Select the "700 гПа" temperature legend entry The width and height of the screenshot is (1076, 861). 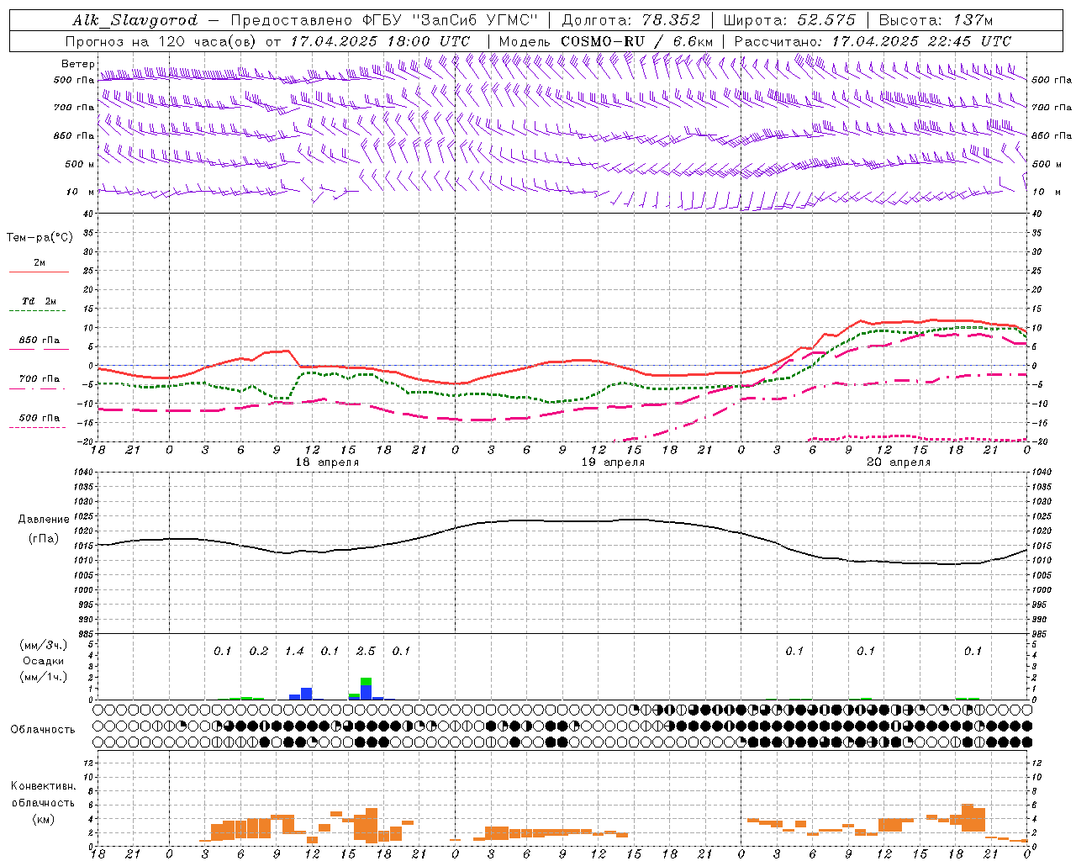(x=39, y=379)
